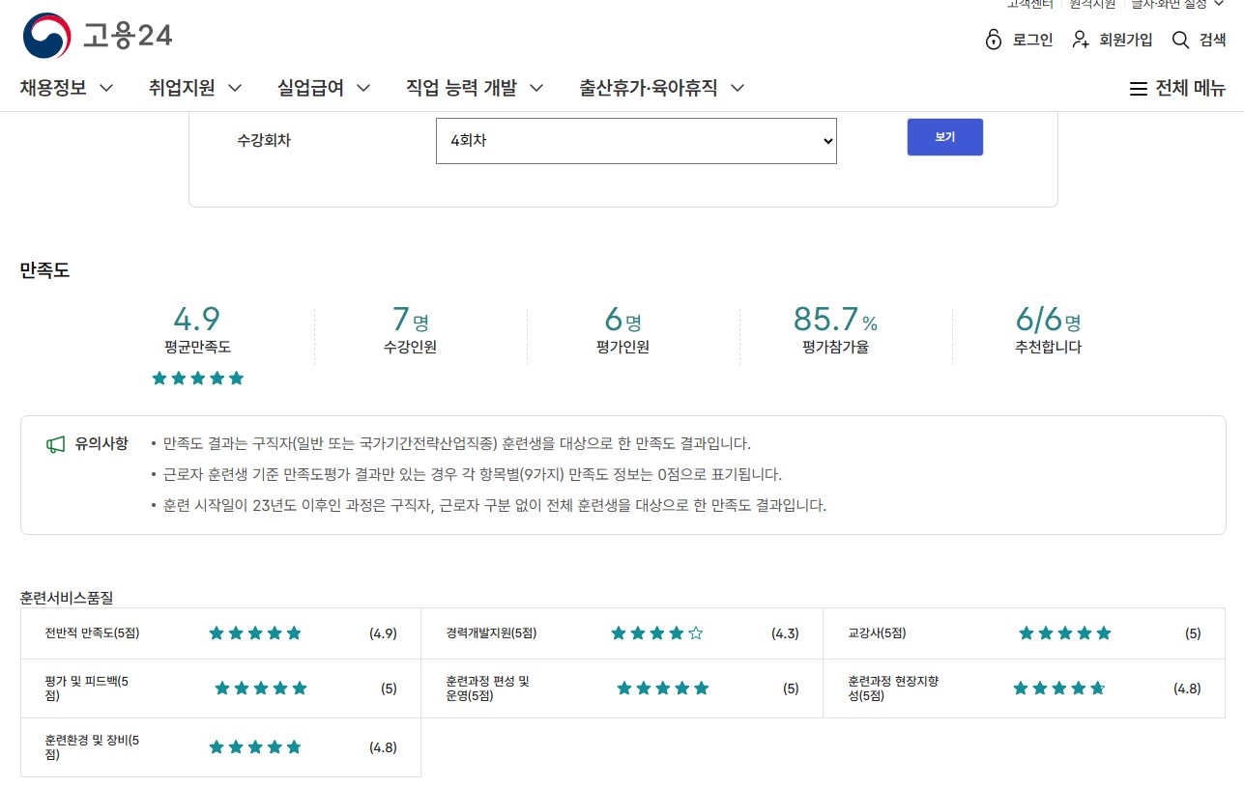Click the notice line about 23년도 이후 courses
1244x787 pixels.
click(x=495, y=505)
